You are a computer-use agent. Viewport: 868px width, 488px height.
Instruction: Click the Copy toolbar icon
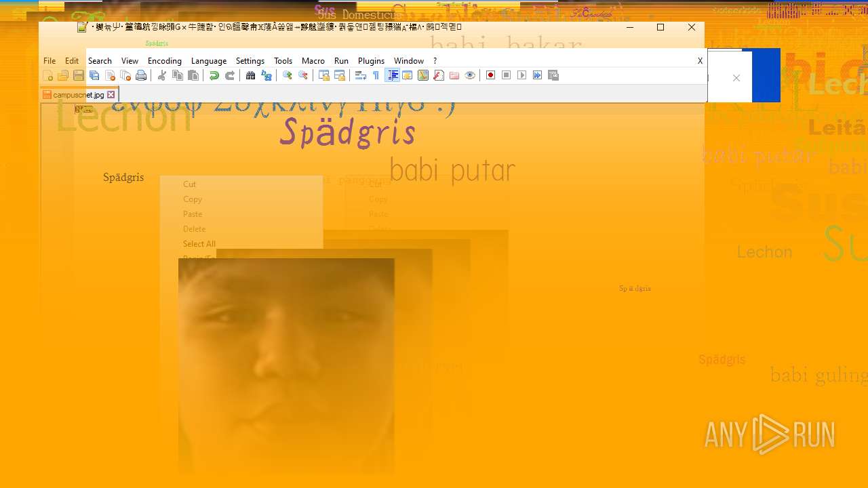pos(178,75)
